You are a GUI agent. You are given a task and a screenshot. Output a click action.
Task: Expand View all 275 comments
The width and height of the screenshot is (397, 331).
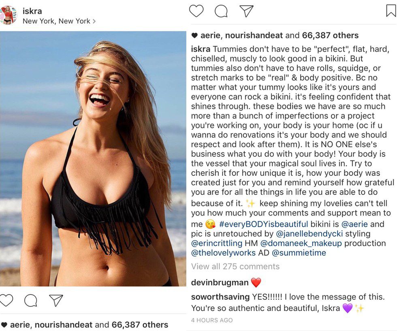235,267
